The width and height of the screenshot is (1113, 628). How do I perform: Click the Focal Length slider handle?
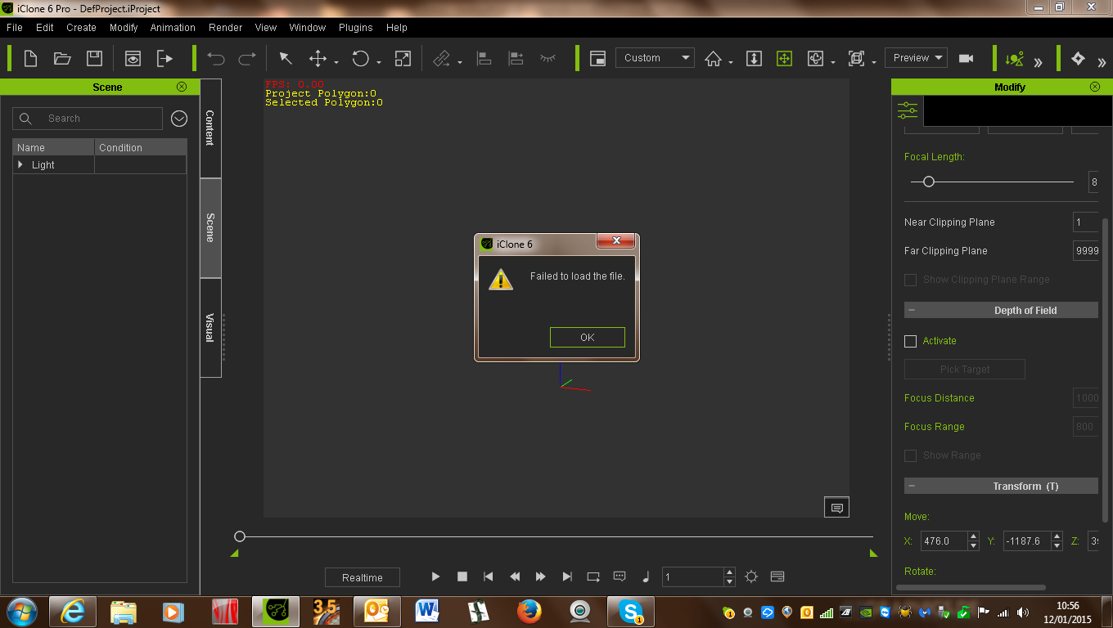(929, 182)
